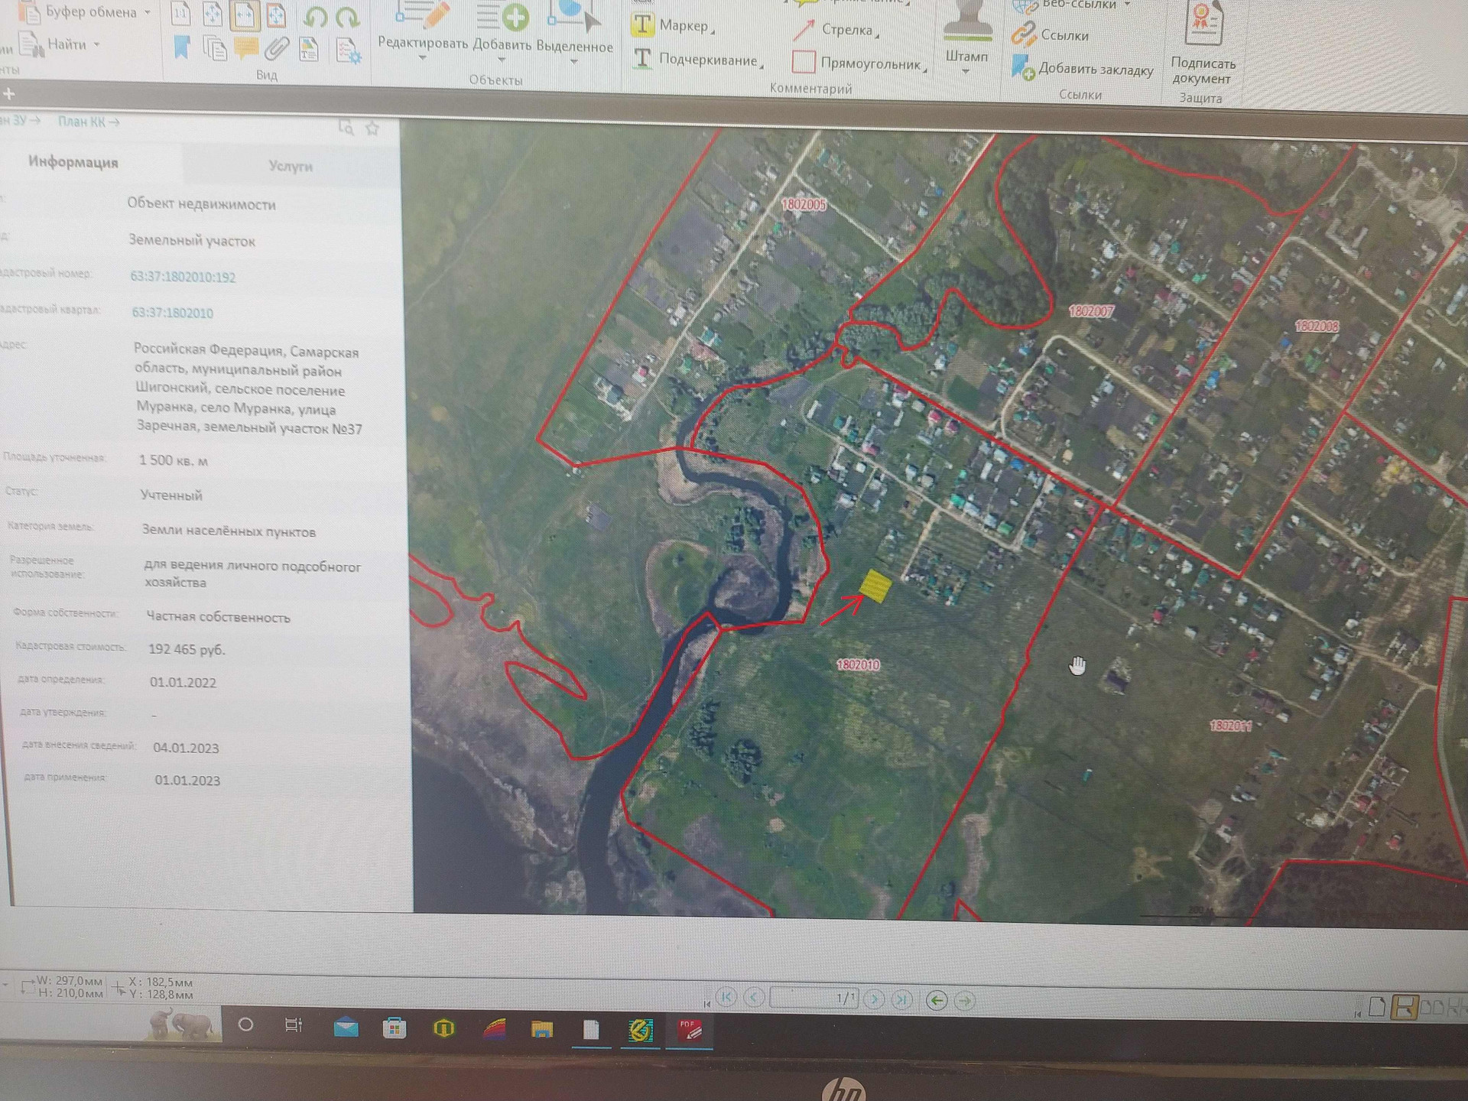Click the Выделенное selection tool
The height and width of the screenshot is (1101, 1468).
click(x=575, y=29)
